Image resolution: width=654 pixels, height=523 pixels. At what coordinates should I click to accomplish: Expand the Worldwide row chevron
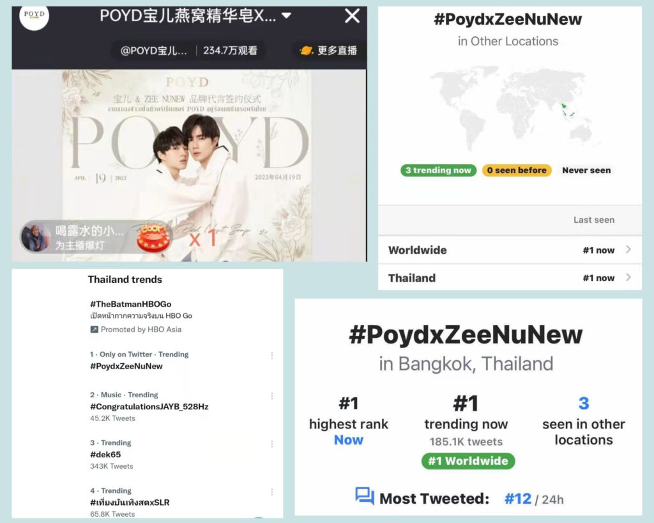(x=628, y=250)
